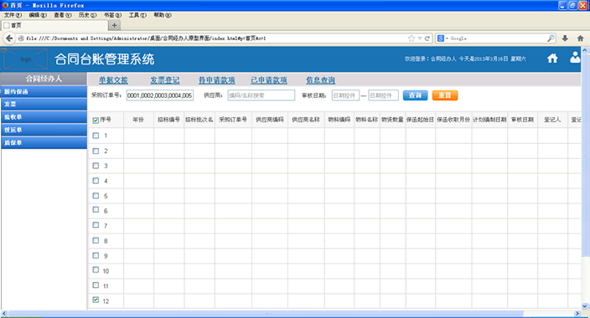The width and height of the screenshot is (590, 318).
Task: Check the checkbox for row 5
Action: [x=96, y=196]
